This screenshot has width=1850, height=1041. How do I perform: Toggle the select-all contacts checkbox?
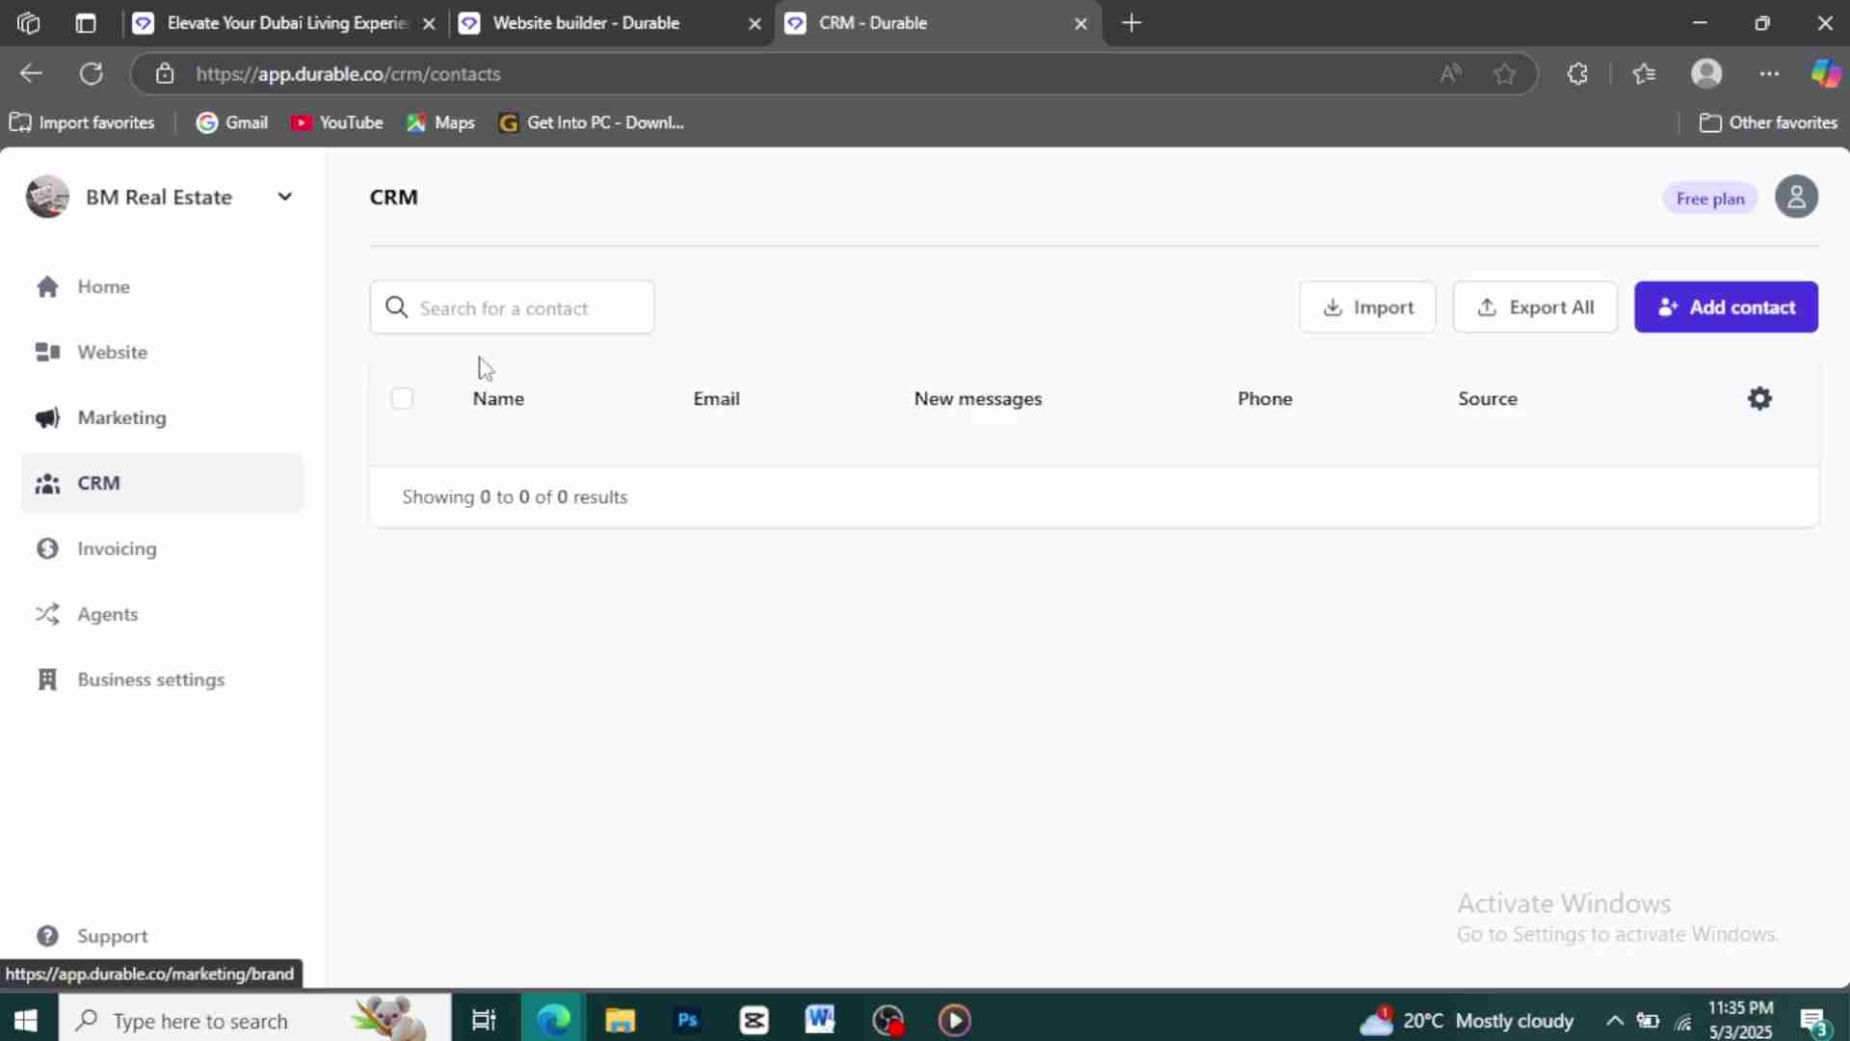coord(402,398)
